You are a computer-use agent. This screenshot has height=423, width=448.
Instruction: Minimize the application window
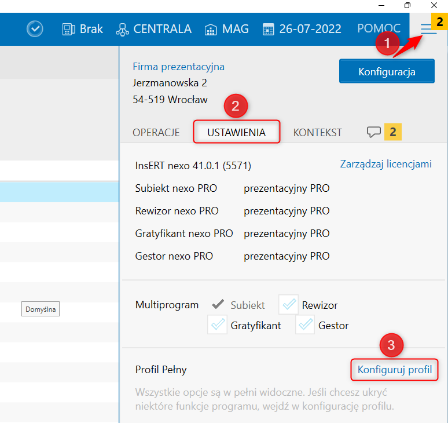click(x=381, y=5)
